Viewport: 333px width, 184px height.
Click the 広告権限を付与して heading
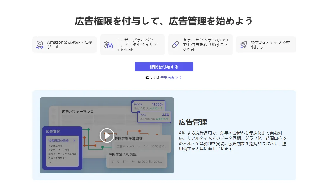coord(164,21)
